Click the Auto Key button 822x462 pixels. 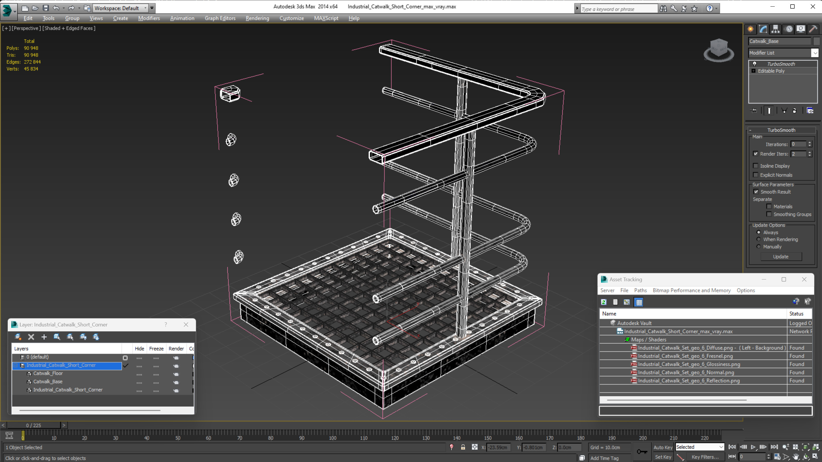pyautogui.click(x=663, y=447)
